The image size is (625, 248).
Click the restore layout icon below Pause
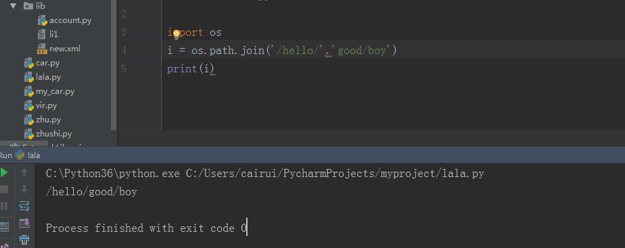[4, 227]
